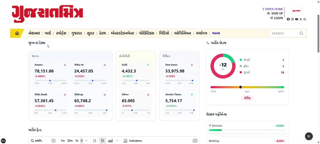
Task: Click the search magnifier icon in the navbar
Action: pos(301,33)
